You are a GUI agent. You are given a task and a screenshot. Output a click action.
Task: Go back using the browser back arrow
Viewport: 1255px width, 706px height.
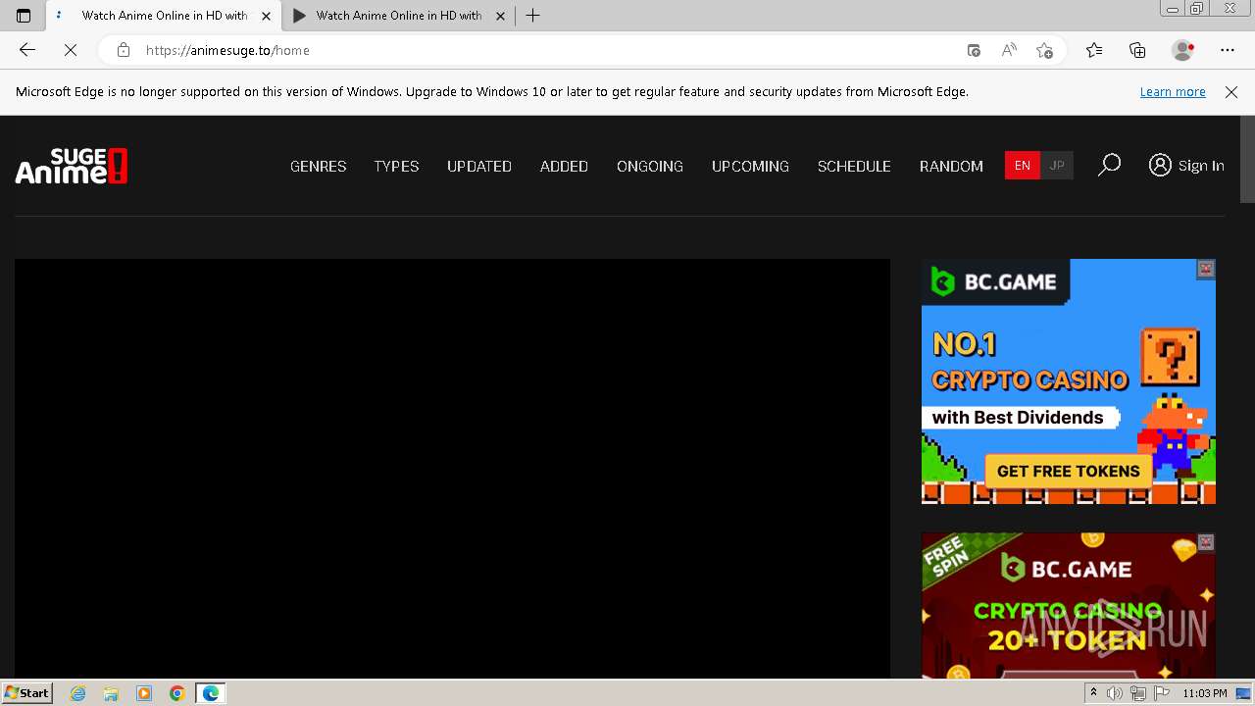[x=27, y=50]
